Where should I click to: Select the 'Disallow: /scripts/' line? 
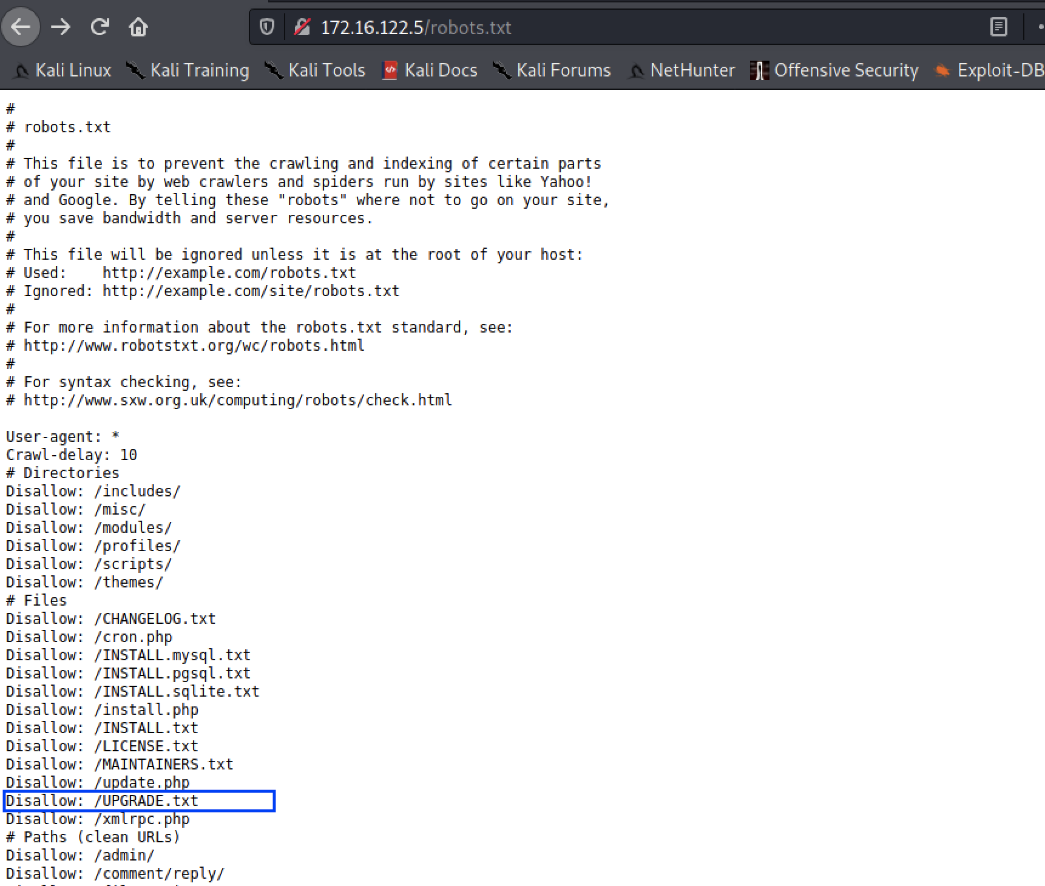pyautogui.click(x=89, y=564)
